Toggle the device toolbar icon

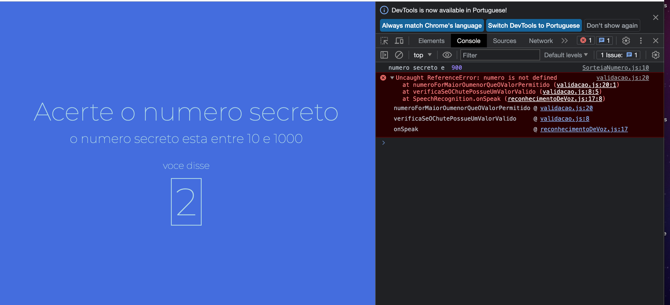click(x=399, y=41)
